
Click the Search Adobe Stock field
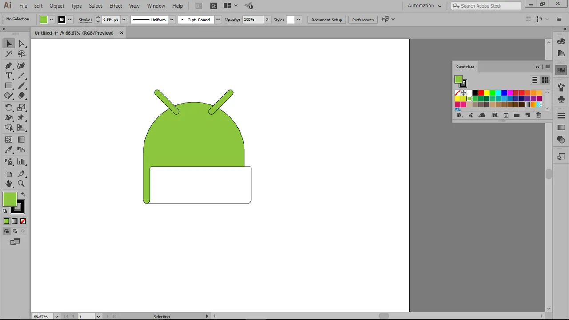pyautogui.click(x=486, y=6)
